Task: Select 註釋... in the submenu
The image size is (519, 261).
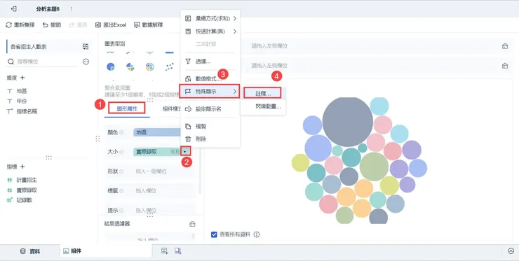Action: coord(263,93)
